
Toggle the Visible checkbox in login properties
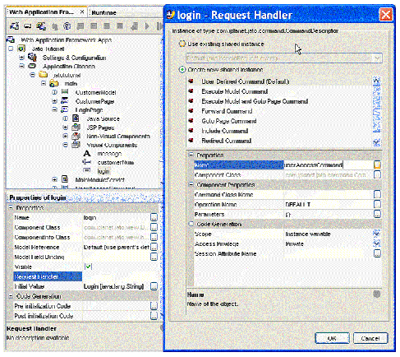pyautogui.click(x=89, y=267)
